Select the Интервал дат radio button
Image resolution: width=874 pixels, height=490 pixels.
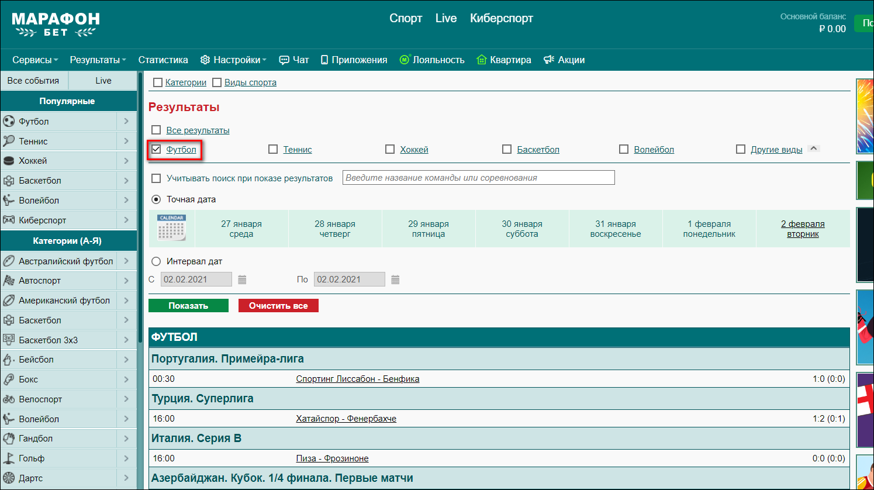(x=156, y=261)
